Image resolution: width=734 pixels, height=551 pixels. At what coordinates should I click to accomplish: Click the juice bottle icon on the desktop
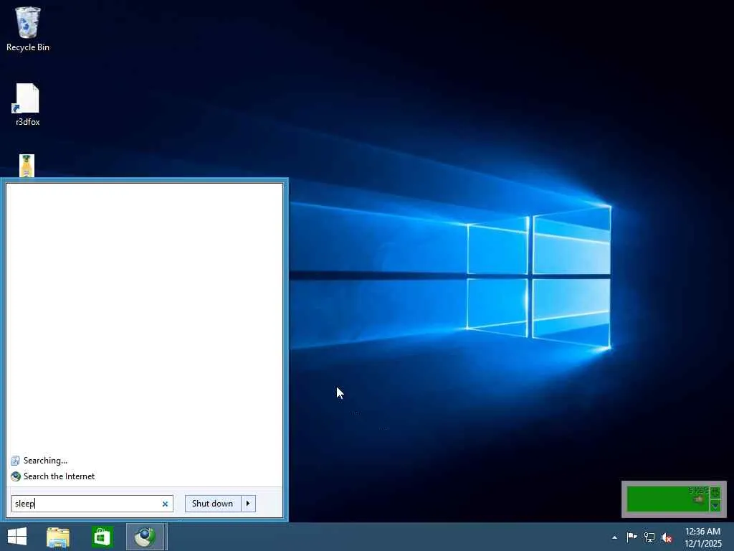27,166
